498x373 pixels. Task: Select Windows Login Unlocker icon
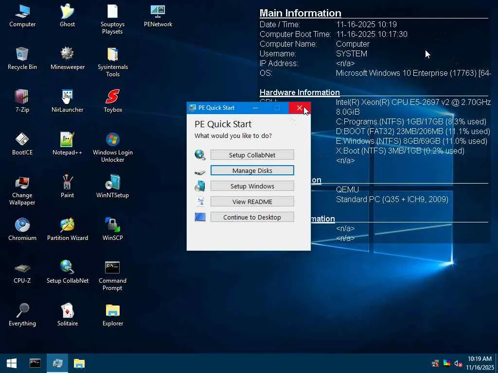[x=112, y=148]
